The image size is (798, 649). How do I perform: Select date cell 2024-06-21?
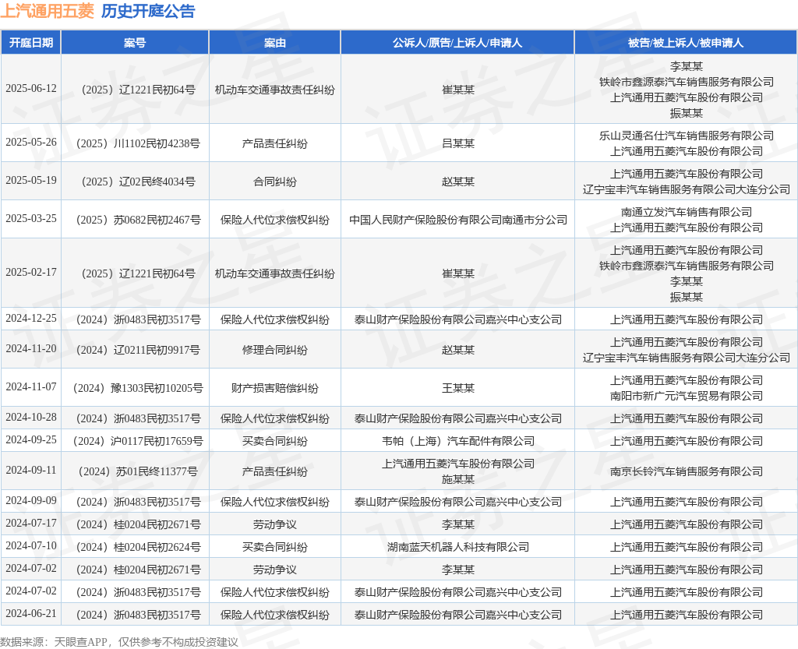[31, 614]
